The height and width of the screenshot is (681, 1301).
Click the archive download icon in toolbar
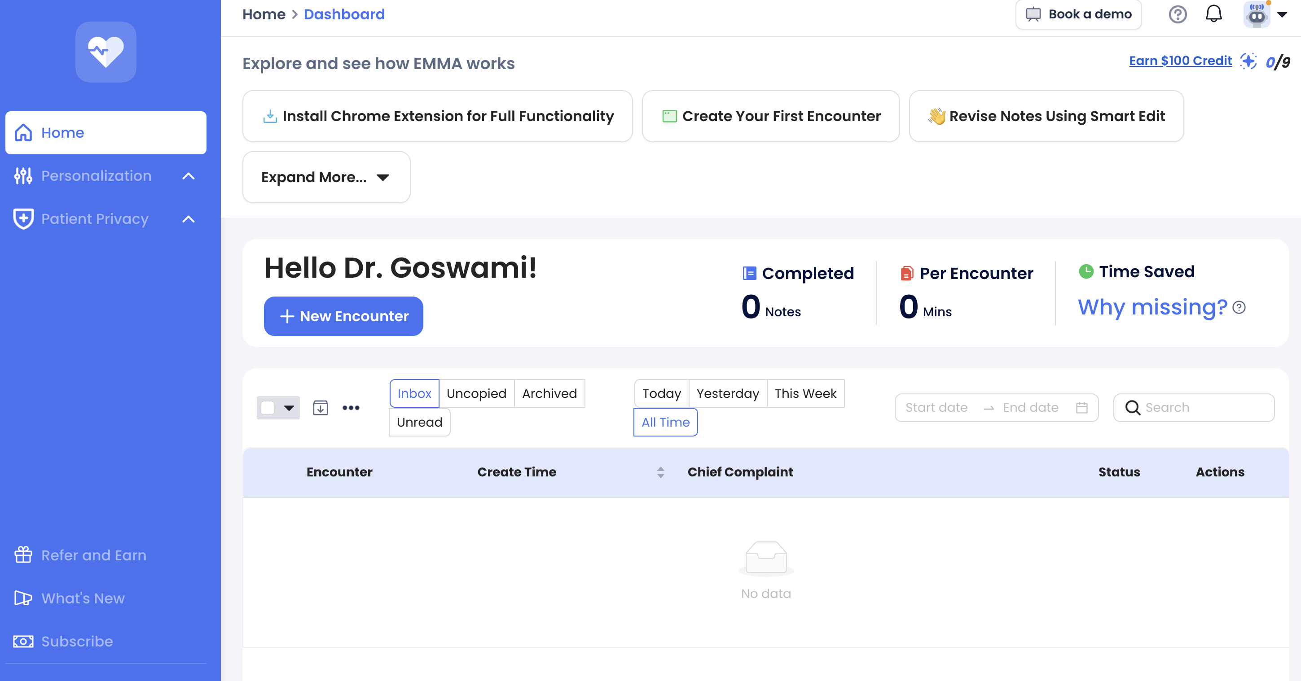[x=320, y=407]
